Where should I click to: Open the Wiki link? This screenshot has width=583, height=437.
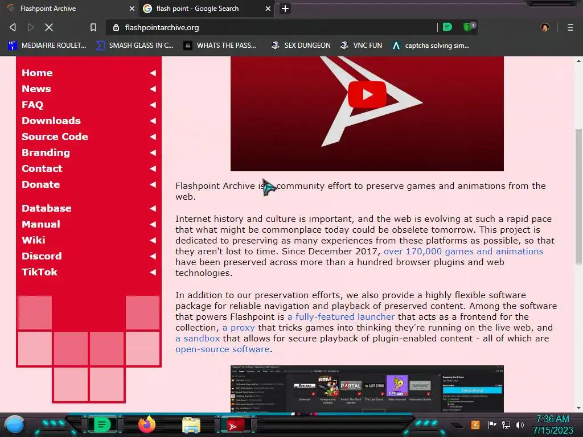click(x=34, y=241)
